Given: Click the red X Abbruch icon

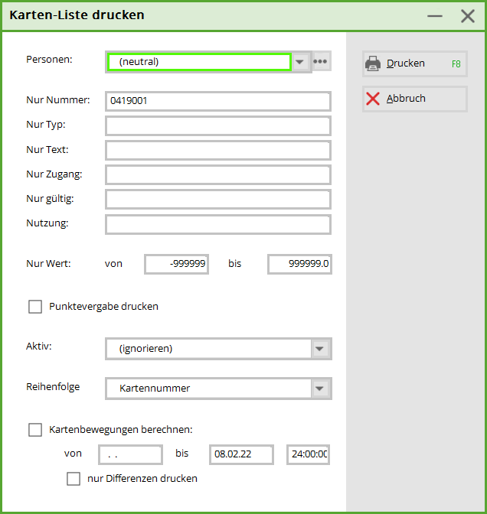Looking at the screenshot, I should point(373,99).
